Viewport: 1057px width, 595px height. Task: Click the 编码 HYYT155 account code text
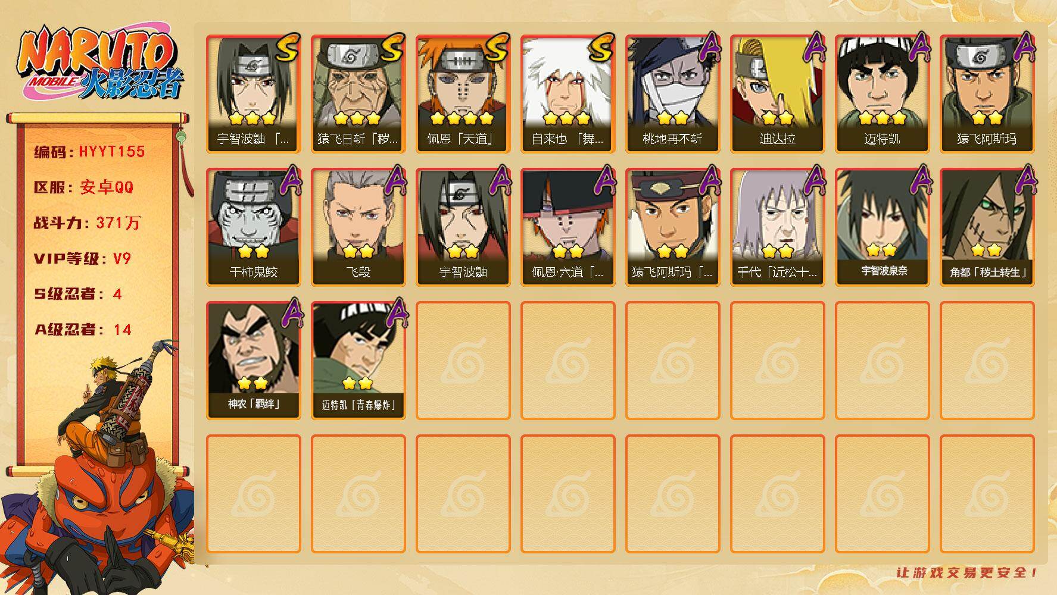[x=89, y=152]
